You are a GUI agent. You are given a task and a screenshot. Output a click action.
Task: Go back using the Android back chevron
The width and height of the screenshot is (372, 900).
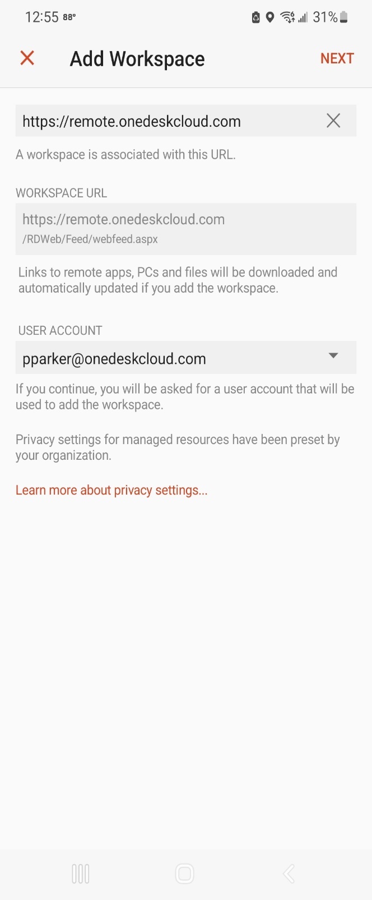(x=289, y=874)
